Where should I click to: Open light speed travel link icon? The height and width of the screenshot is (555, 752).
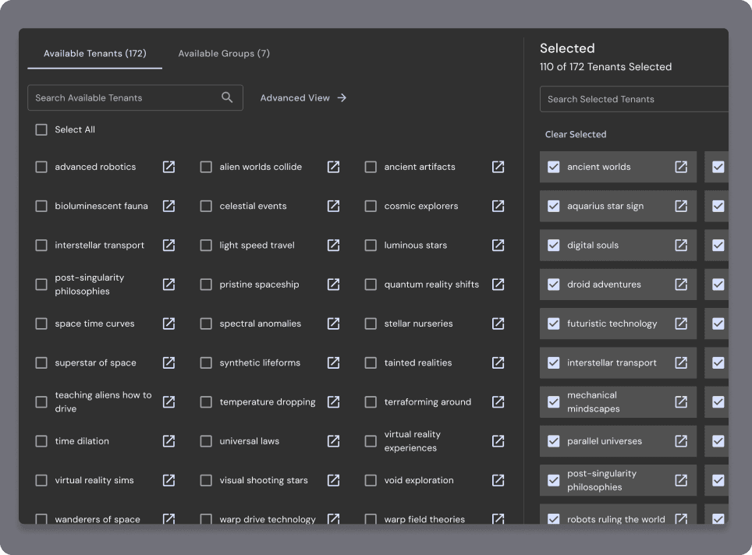pyautogui.click(x=333, y=246)
